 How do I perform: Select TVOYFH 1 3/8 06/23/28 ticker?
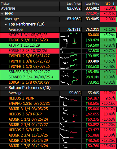click(29, 61)
